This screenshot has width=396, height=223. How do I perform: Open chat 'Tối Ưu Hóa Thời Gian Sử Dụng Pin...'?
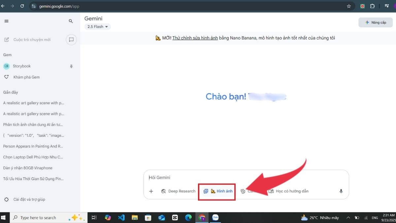coord(33,179)
